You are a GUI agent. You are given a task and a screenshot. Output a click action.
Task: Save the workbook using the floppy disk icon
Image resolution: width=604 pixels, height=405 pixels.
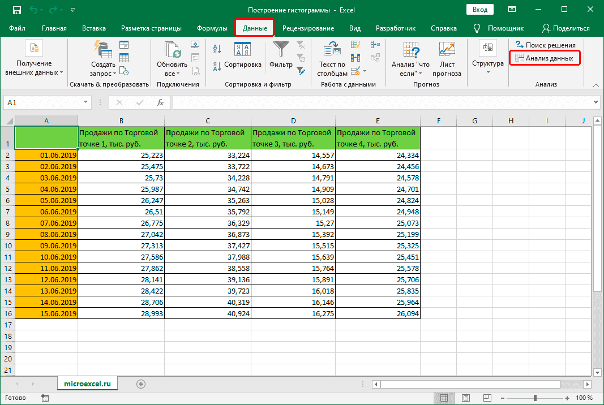(x=17, y=10)
